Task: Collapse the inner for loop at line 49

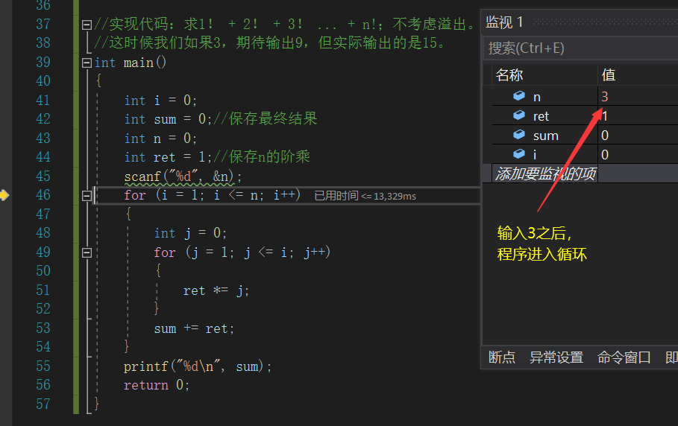Action: pos(87,253)
